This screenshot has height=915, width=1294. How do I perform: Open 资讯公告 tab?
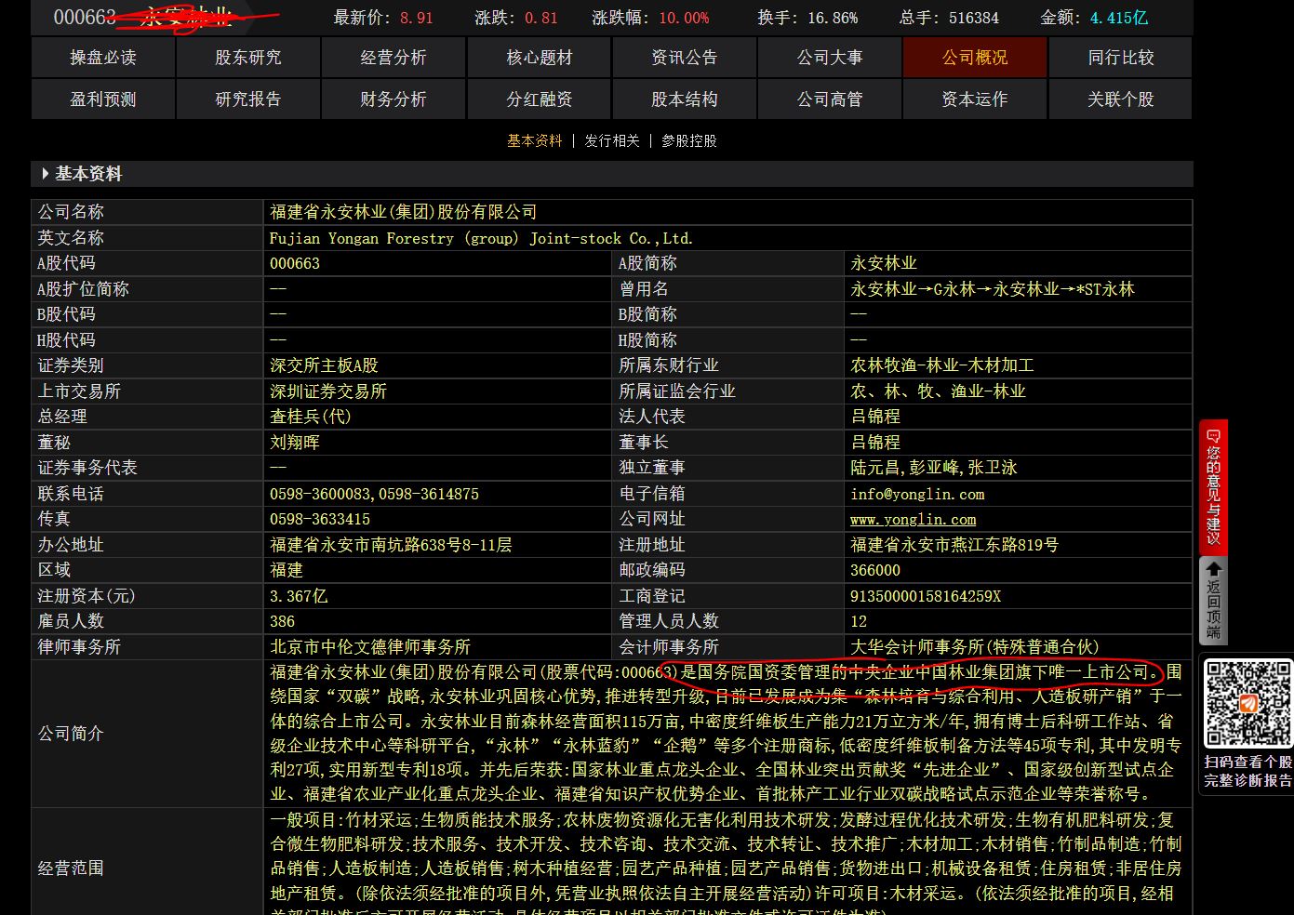(x=684, y=58)
